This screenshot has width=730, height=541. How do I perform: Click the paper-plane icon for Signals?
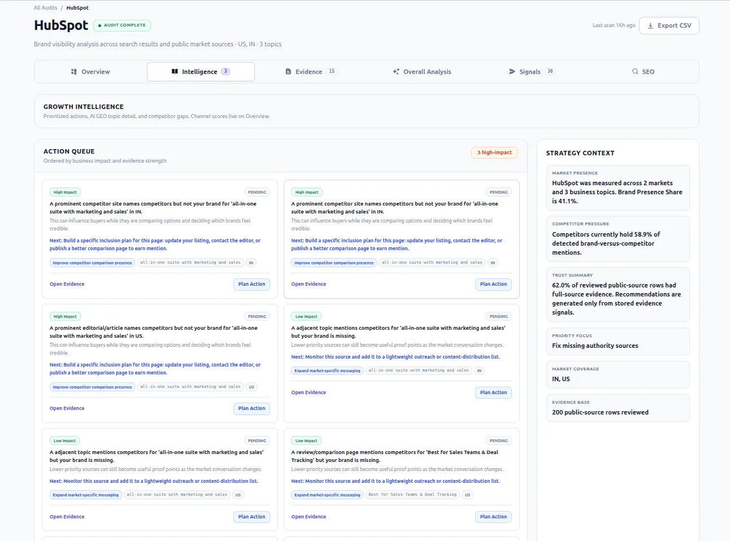[x=512, y=72]
